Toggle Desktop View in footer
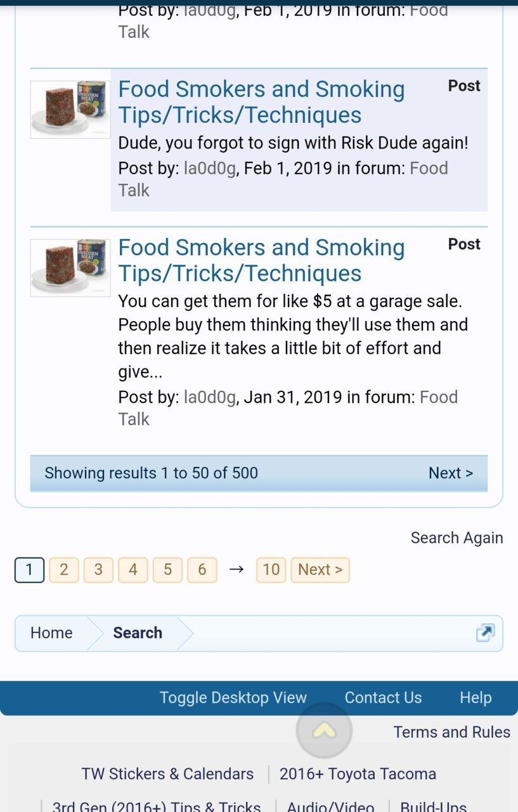 (x=233, y=698)
